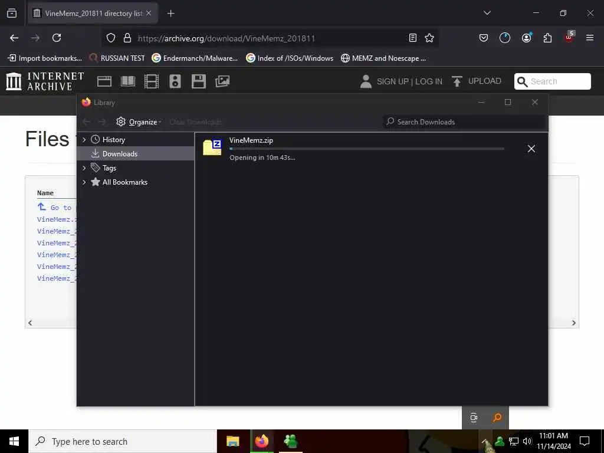Click the VineMemz.zip file icon
The height and width of the screenshot is (453, 604).
pos(212,147)
